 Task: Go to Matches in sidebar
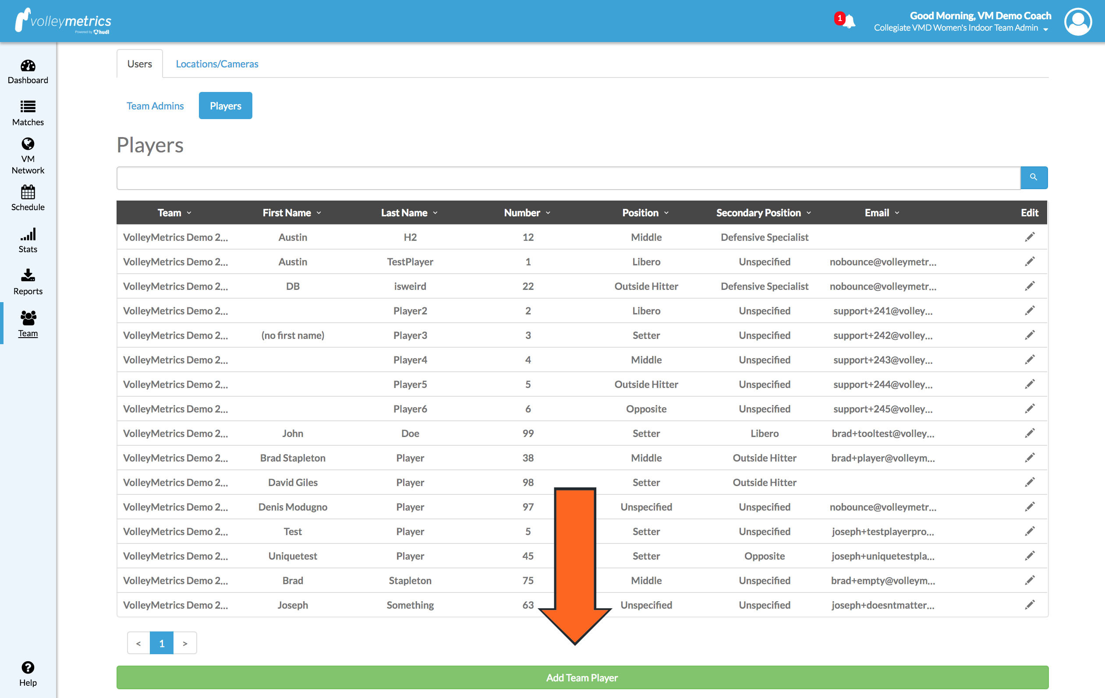(28, 107)
